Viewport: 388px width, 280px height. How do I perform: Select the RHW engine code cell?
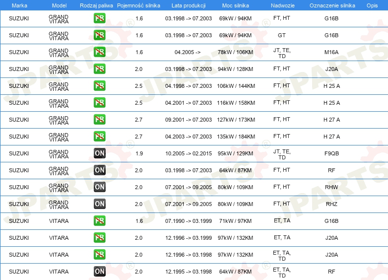coord(331,187)
